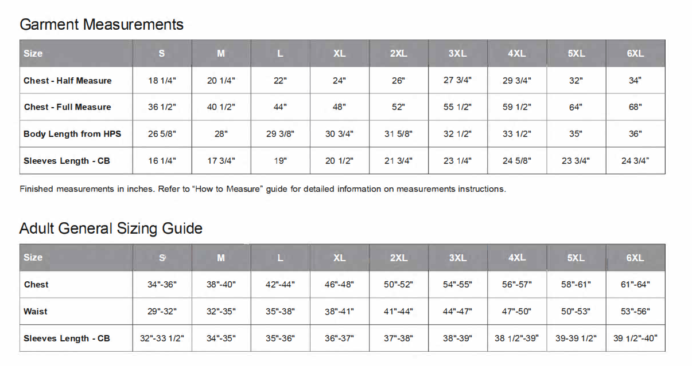The image size is (692, 366).
Task: Select the Waist row label
Action: click(36, 312)
